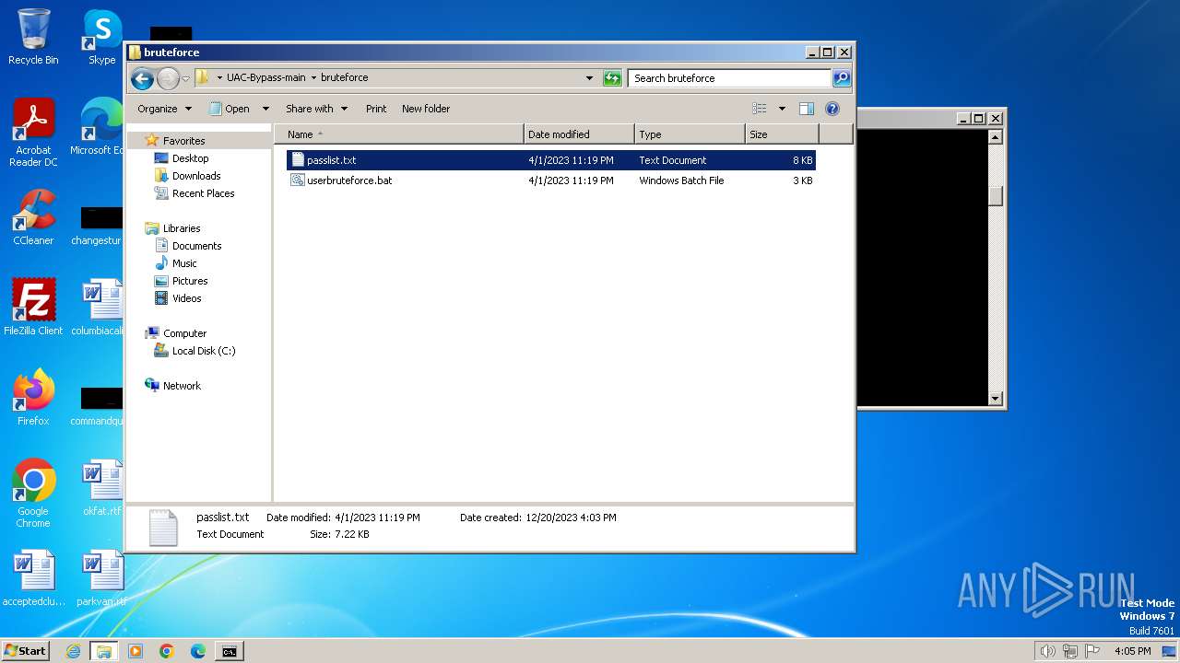Viewport: 1180px width, 663px height.
Task: Click the Recycle Bin desktop icon
Action: pos(33,37)
